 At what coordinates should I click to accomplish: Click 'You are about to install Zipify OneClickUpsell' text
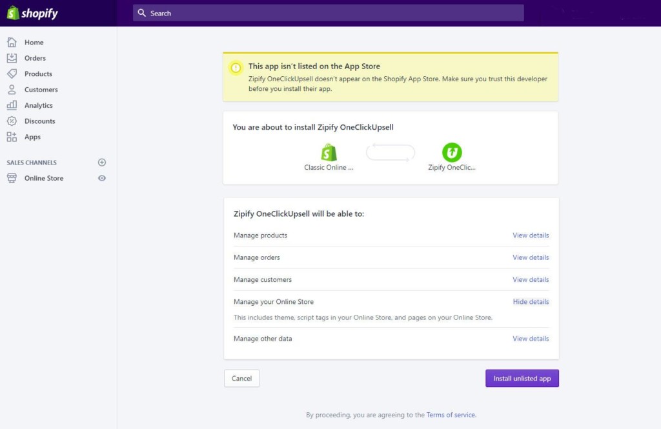(x=313, y=127)
